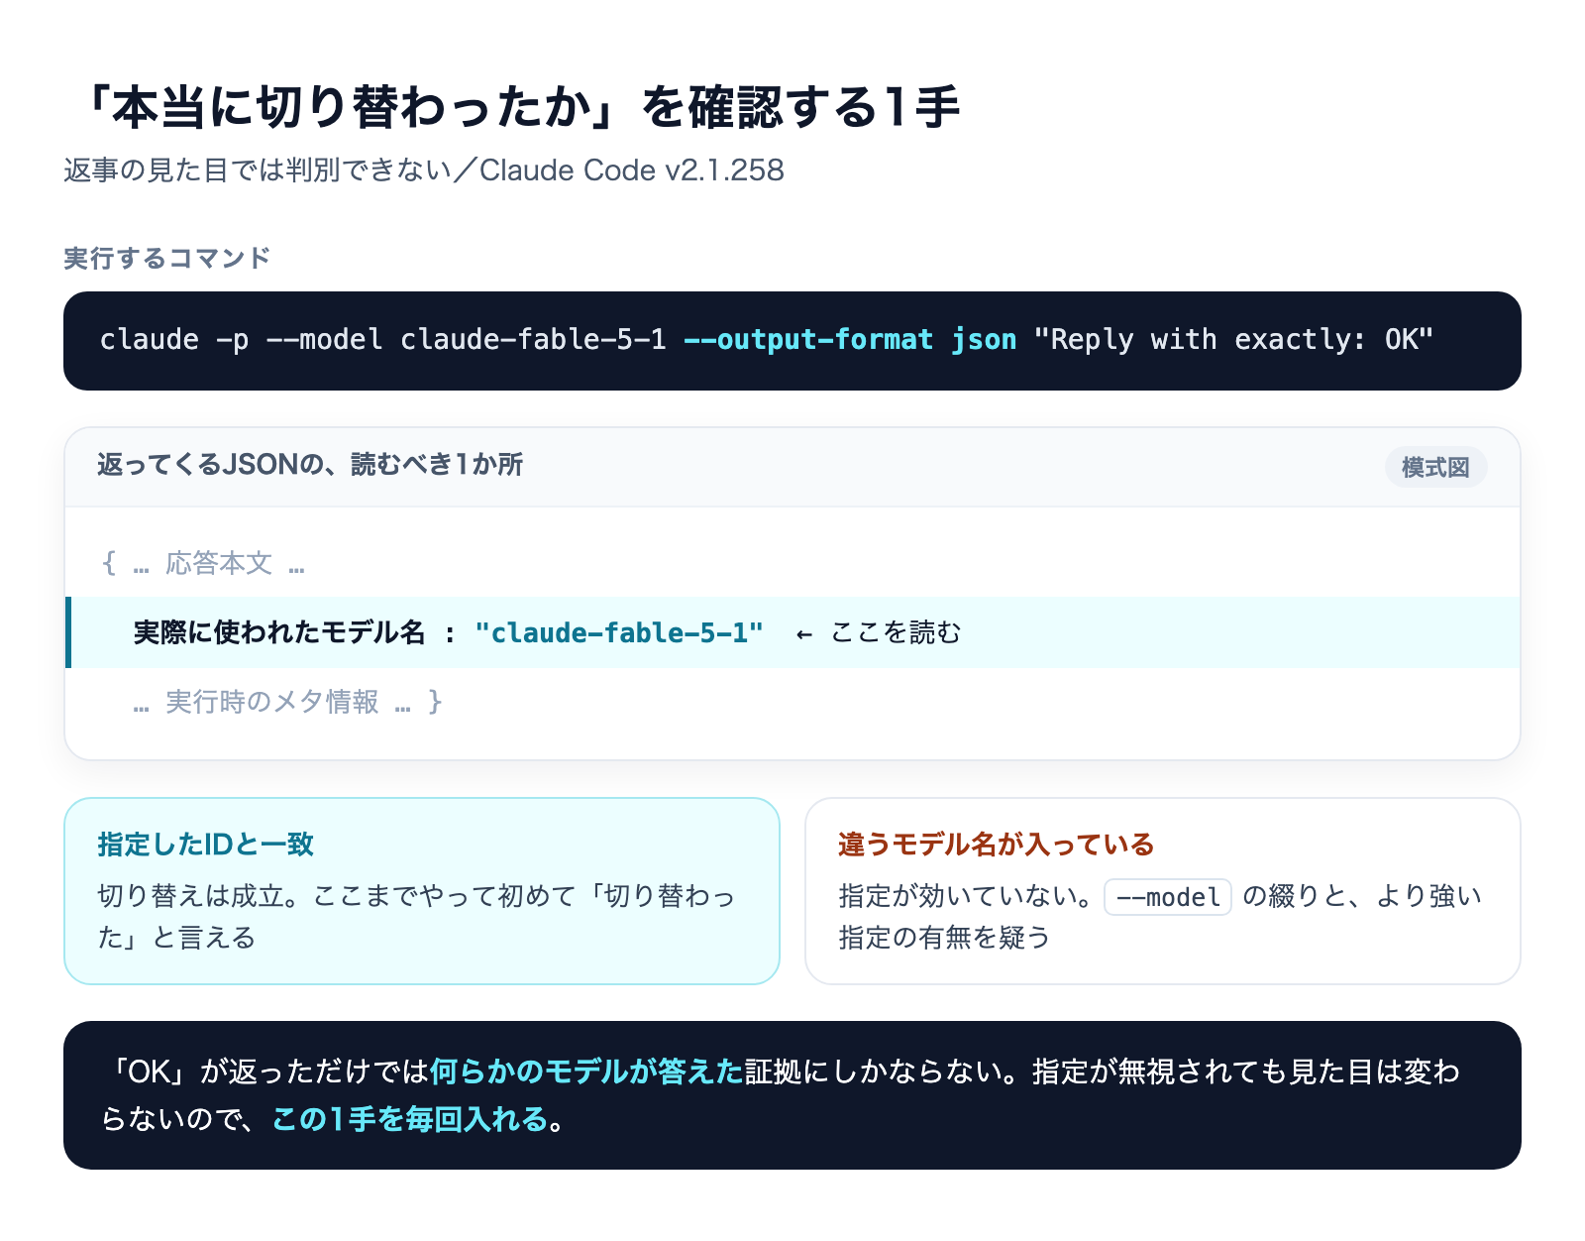Image resolution: width=1585 pixels, height=1241 pixels.
Task: Click the '… 実行時のメタ情報 … }' line
Action: [287, 702]
